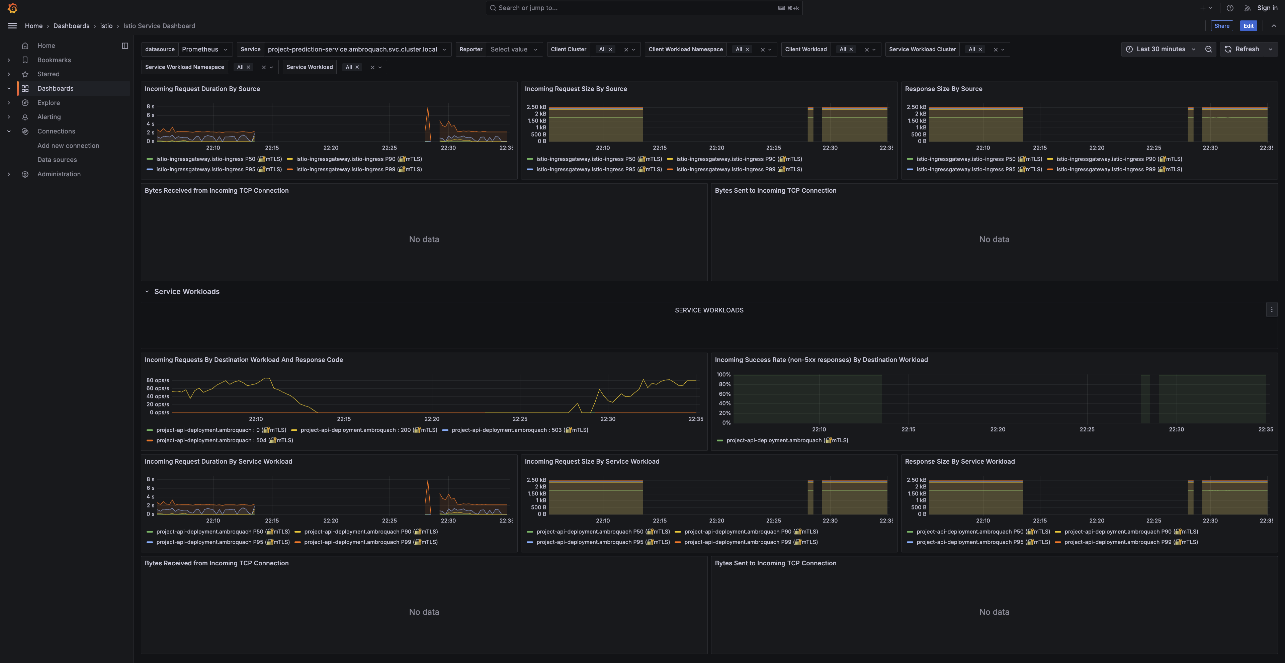Click the Connections icon in sidebar
This screenshot has width=1285, height=663.
pos(25,131)
